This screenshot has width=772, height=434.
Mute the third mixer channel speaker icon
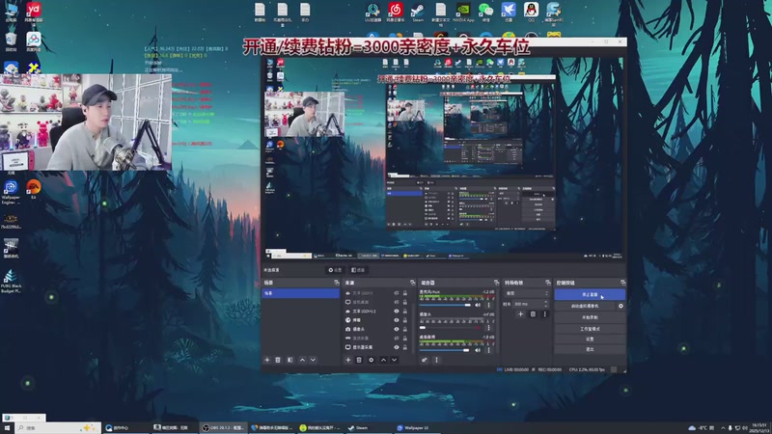(x=478, y=350)
